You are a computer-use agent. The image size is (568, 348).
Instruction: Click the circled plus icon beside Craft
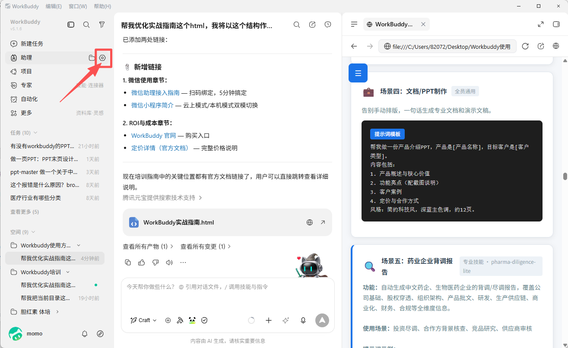click(x=168, y=320)
